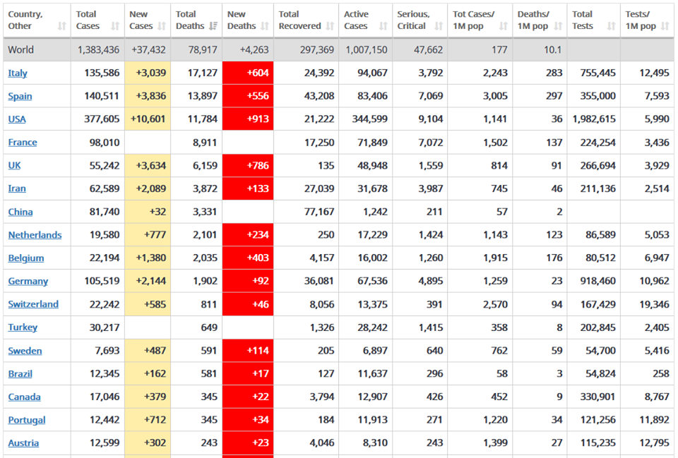Select the World row label

[x=20, y=49]
